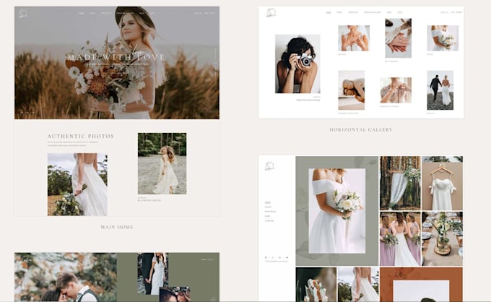
Task: Click the logo in the Horizontal Gallery demo header
Action: 271,13
